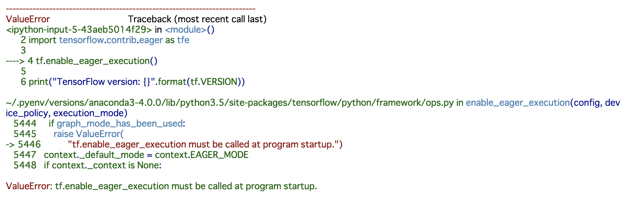Click the arrow marker before line 5446
This screenshot has height=199, width=627.
point(10,144)
